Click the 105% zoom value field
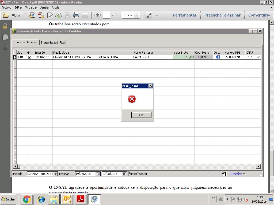The height and width of the screenshot is (205, 274). click(128, 15)
